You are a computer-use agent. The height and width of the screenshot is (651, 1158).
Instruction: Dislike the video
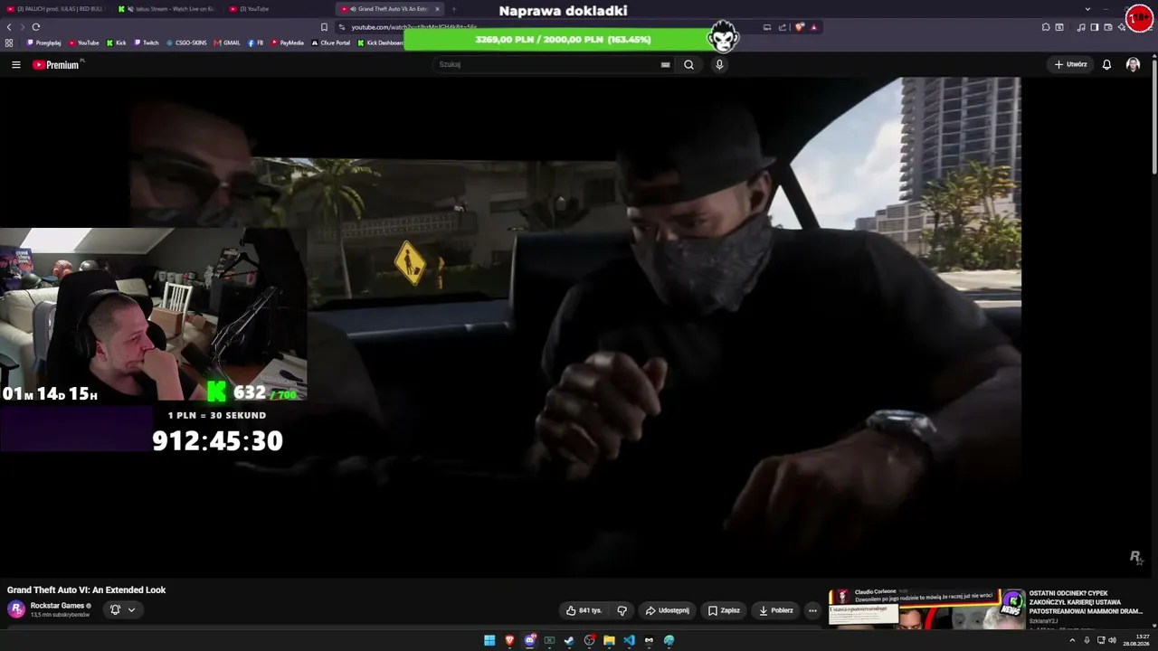click(622, 610)
